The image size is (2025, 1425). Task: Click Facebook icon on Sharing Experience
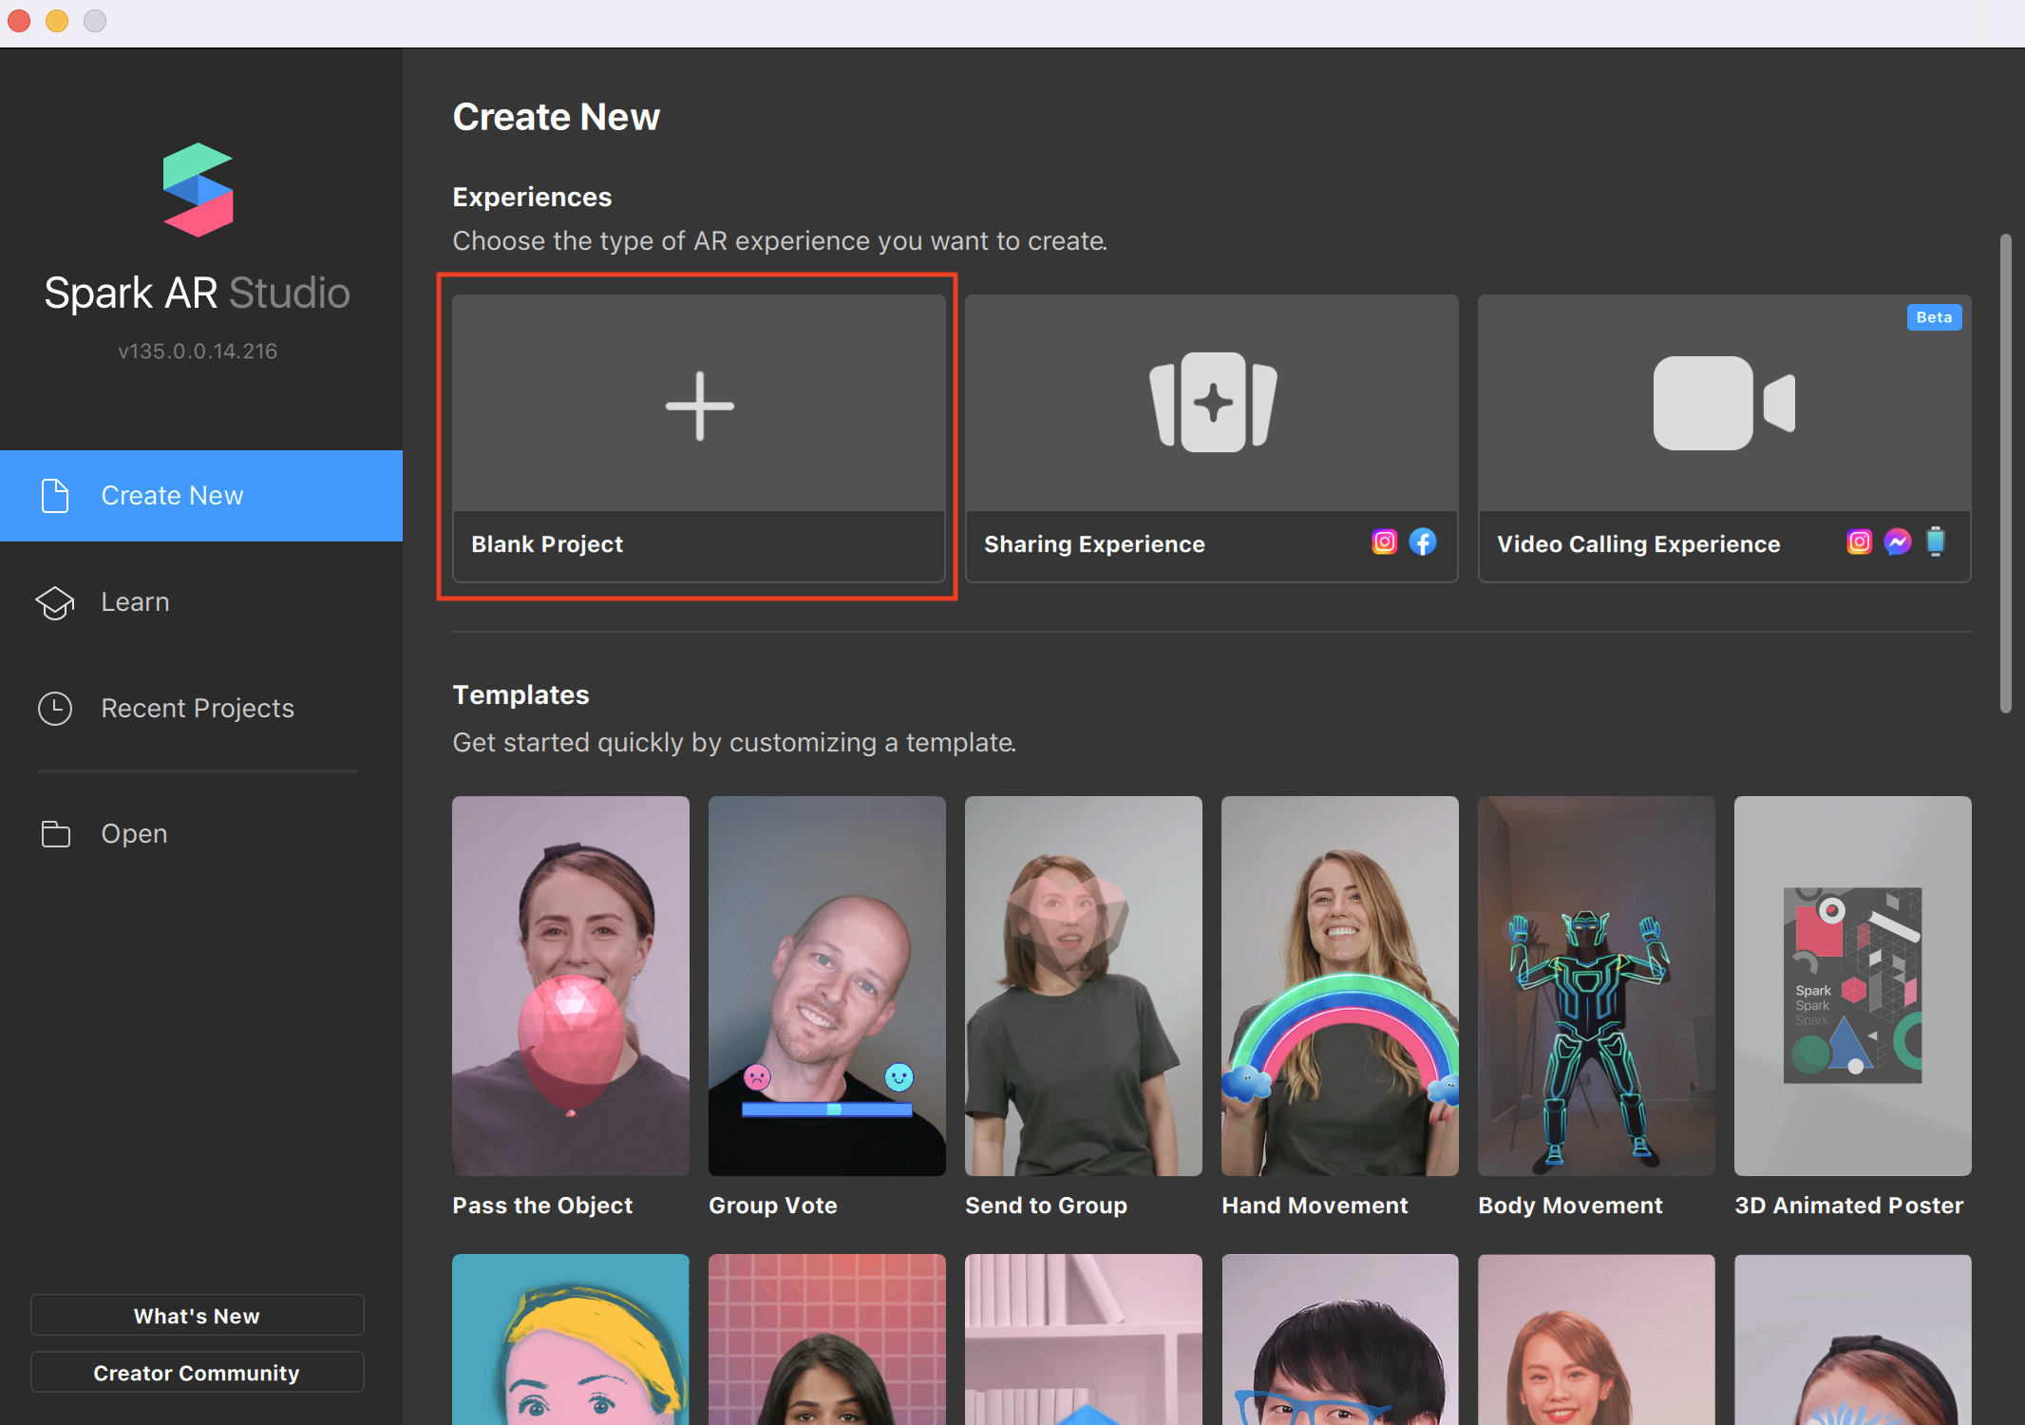tap(1422, 542)
